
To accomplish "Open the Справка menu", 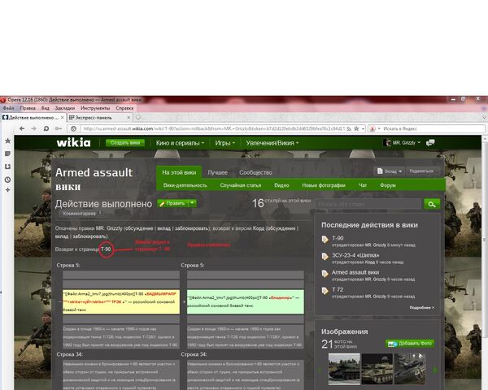I will tap(124, 108).
